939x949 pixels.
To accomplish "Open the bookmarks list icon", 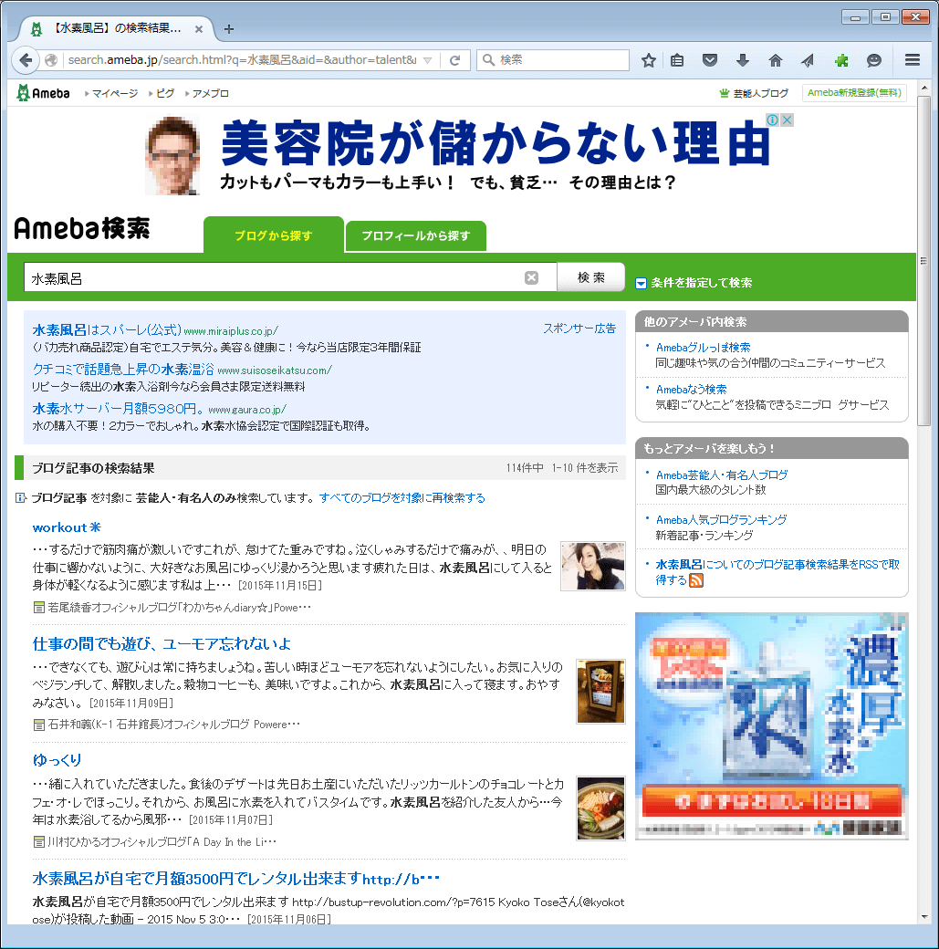I will point(677,60).
